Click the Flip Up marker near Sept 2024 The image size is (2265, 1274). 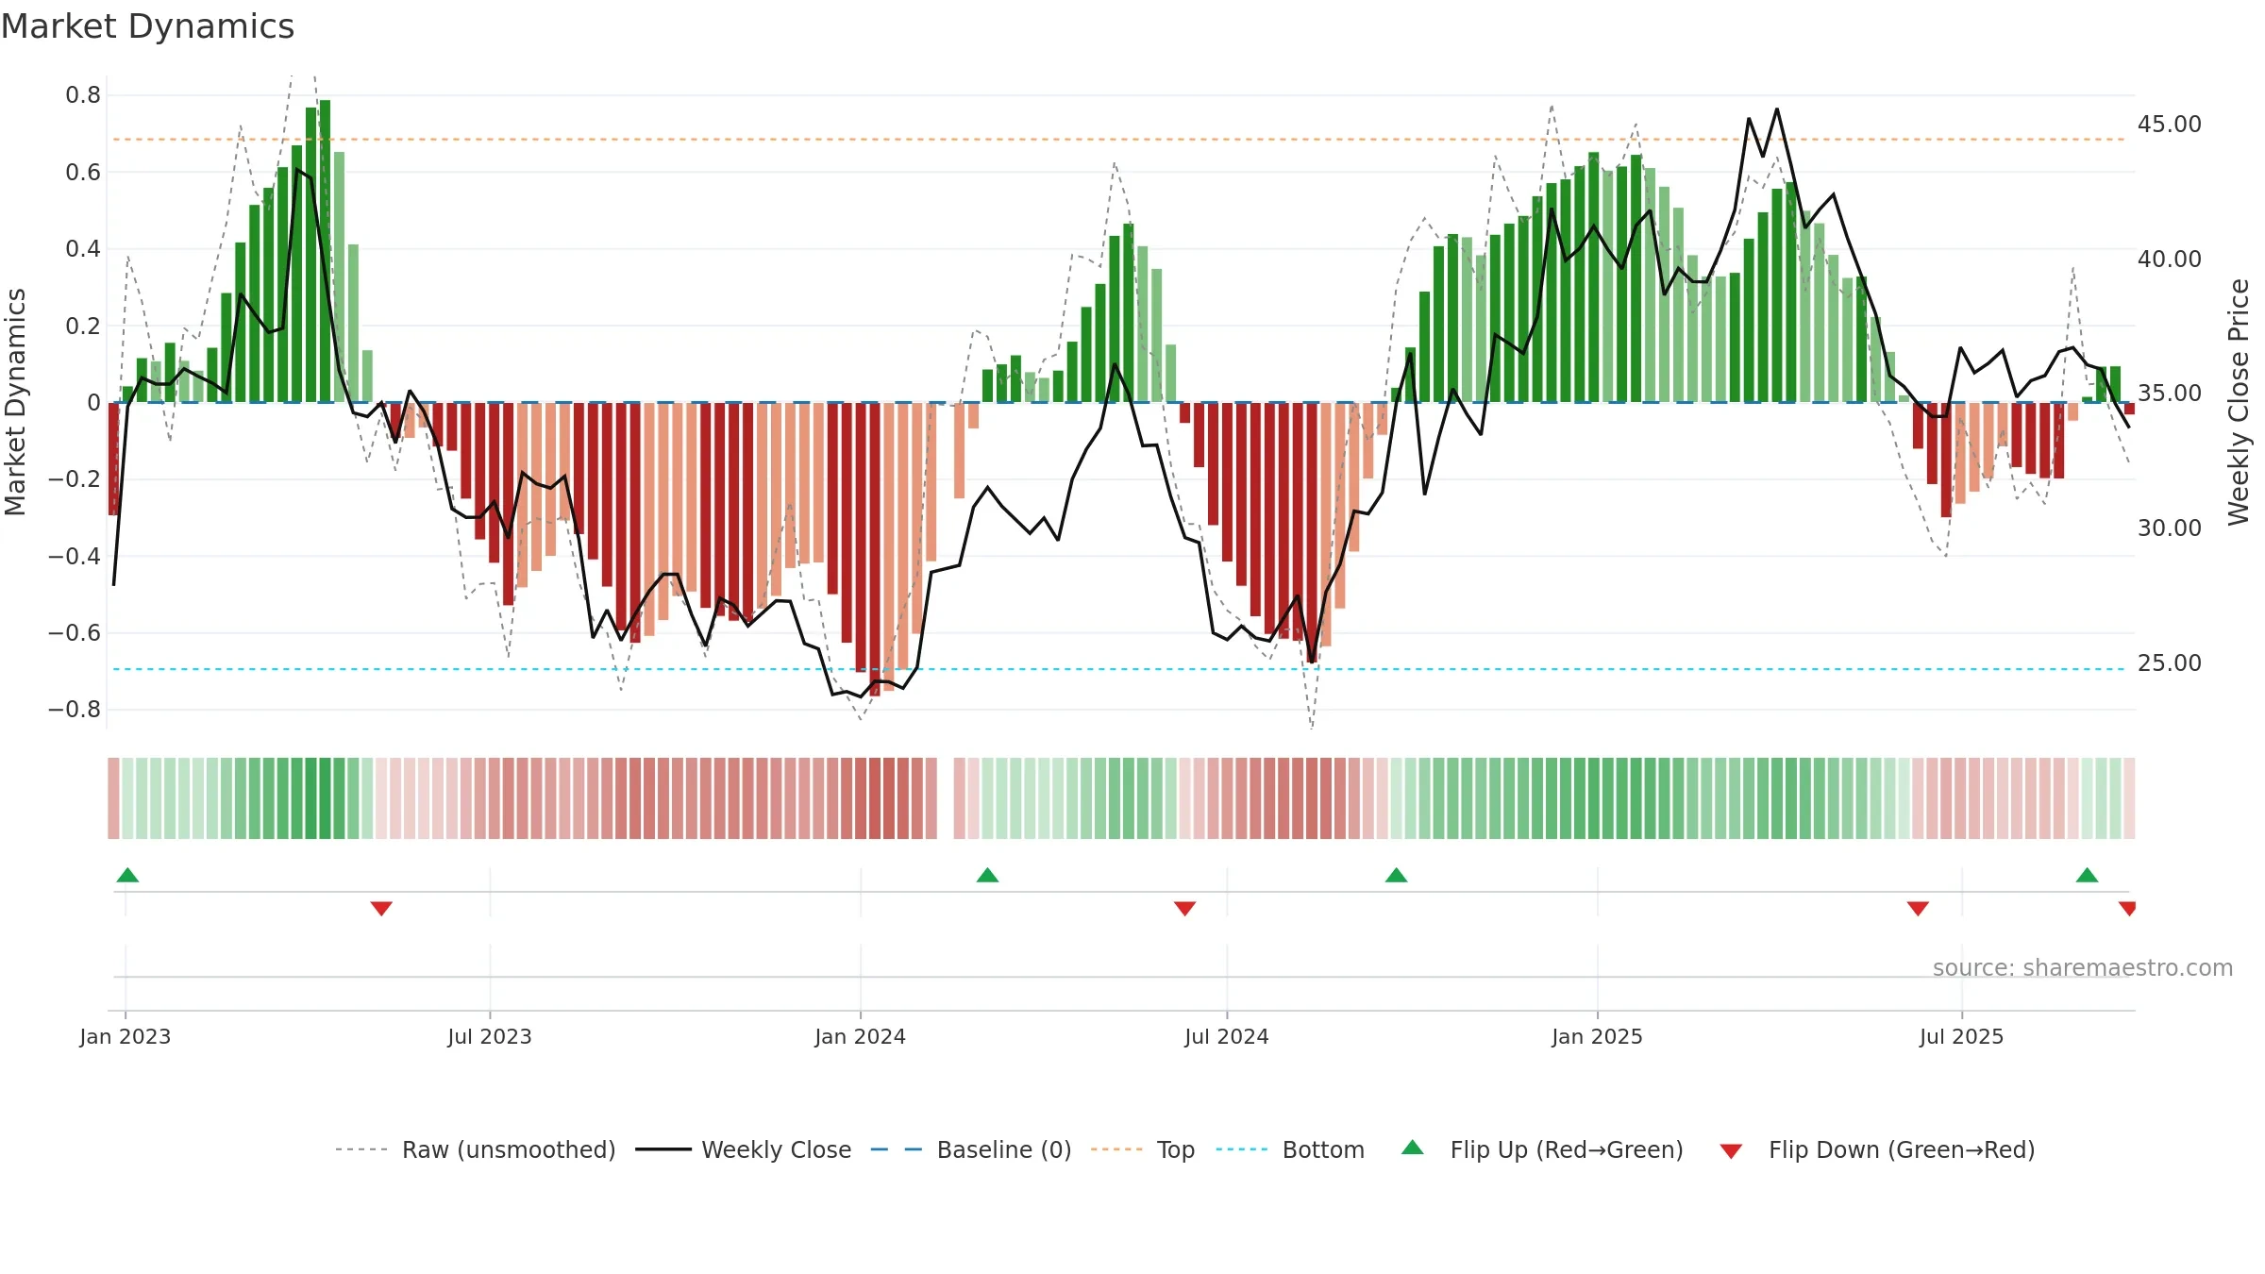1396,875
